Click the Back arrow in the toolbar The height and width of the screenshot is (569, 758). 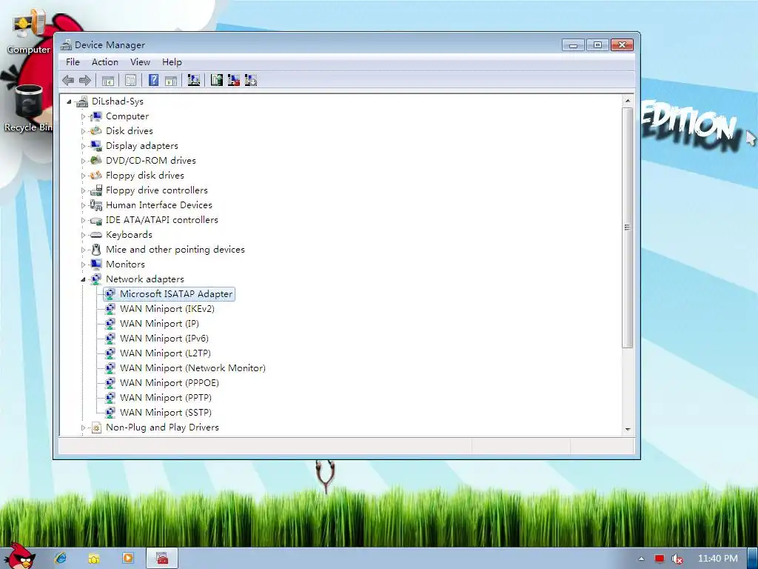(x=68, y=80)
